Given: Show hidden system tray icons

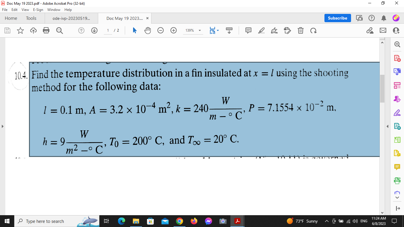Looking at the screenshot, I should click(327, 221).
